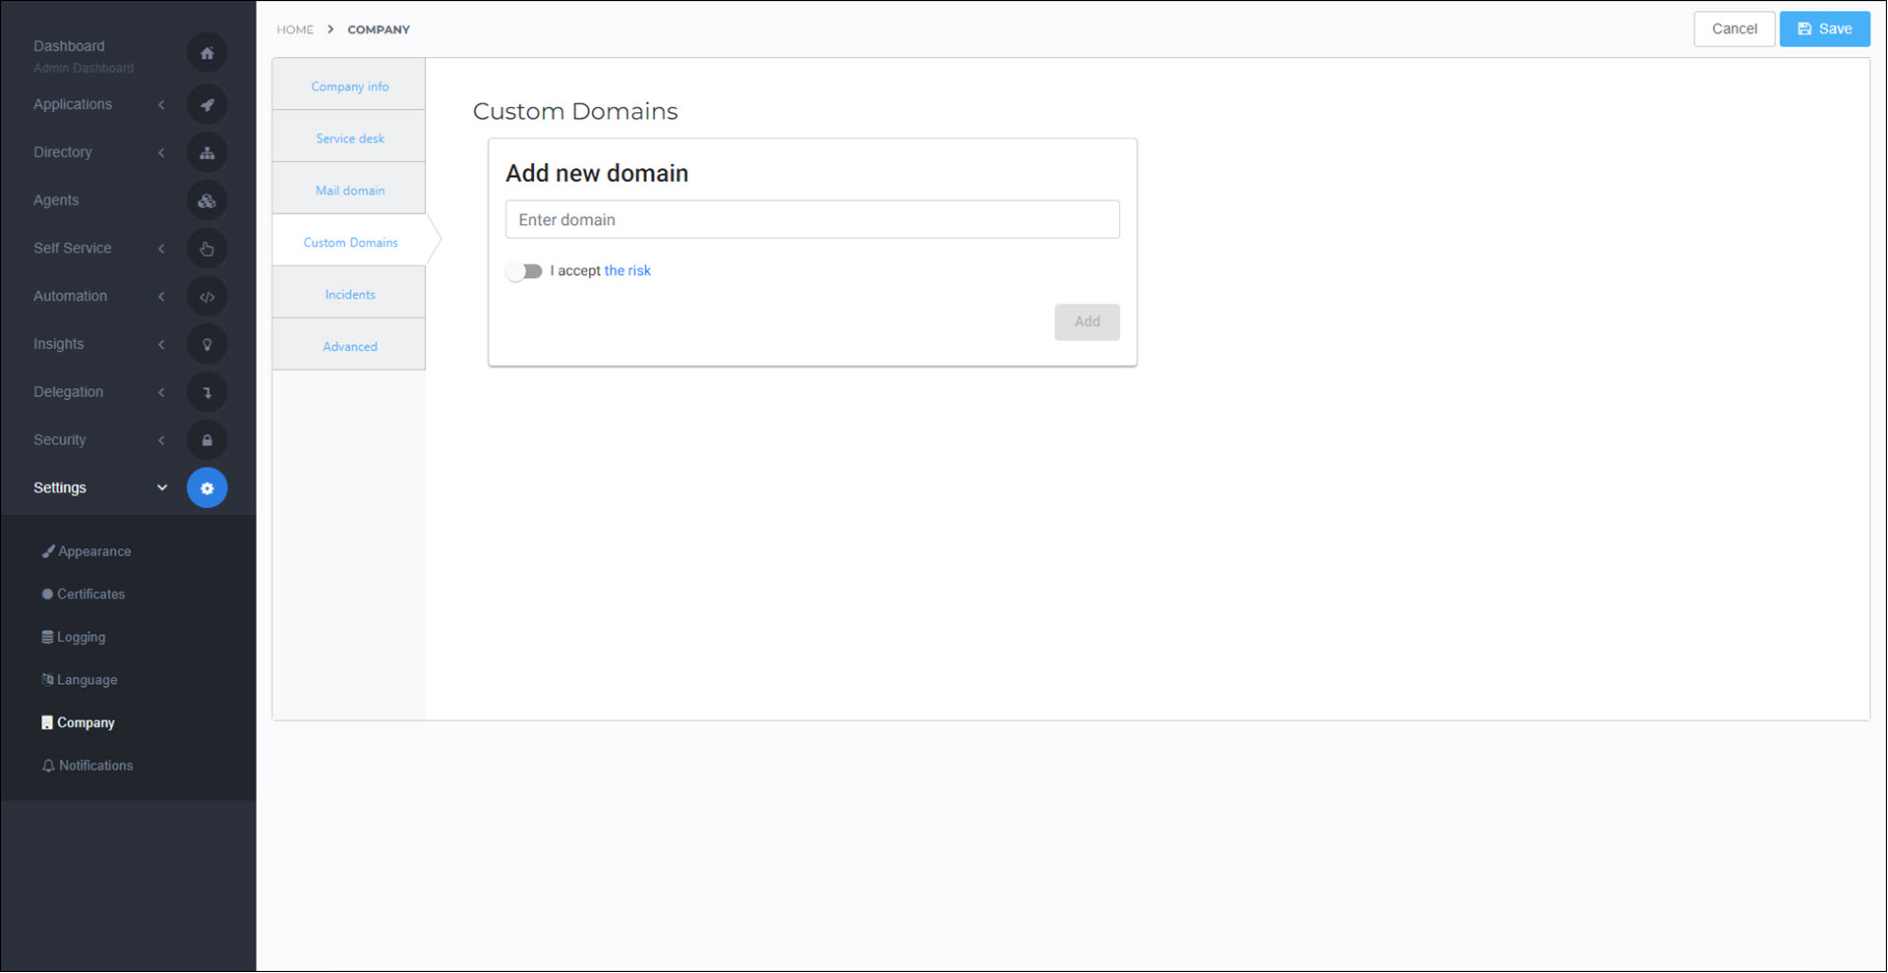Click the Appearance brush icon

47,551
